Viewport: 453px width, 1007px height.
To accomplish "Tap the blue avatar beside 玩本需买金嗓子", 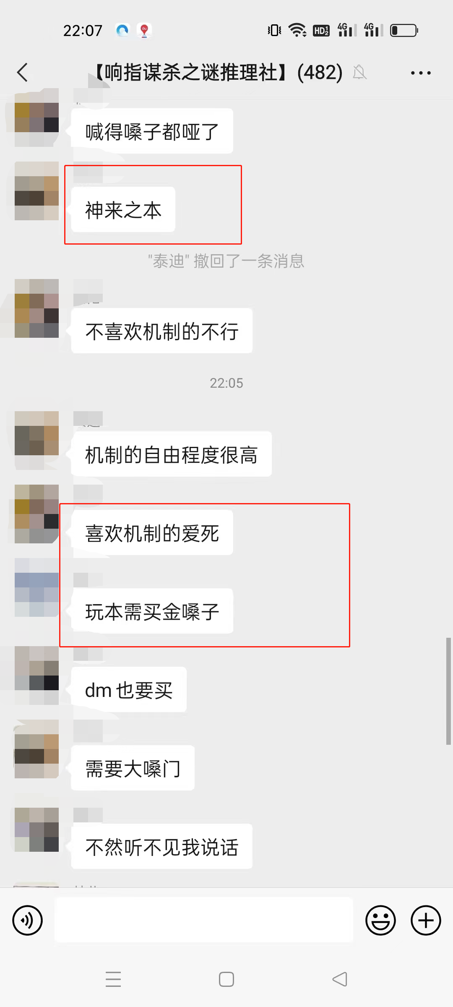I will [36, 587].
